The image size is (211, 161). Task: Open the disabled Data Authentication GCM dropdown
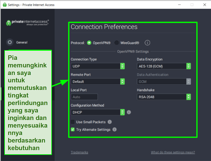pyautogui.click(x=164, y=81)
